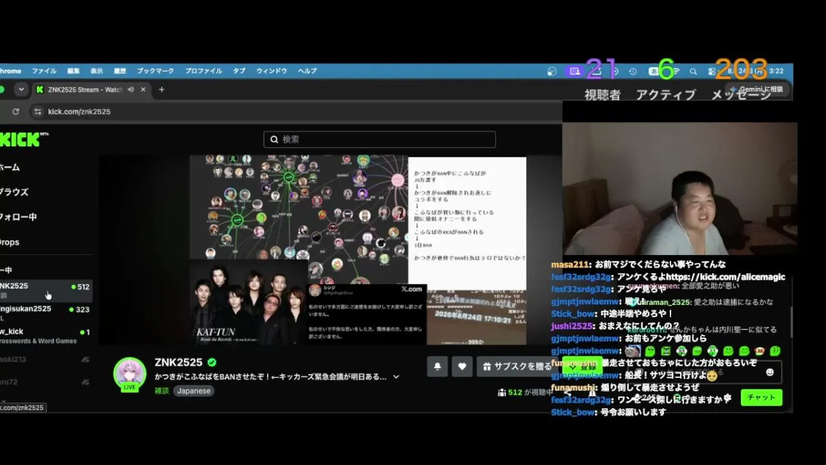Go to ホーム in Kick sidebar
Screen dimensions: 826x465
(10, 167)
